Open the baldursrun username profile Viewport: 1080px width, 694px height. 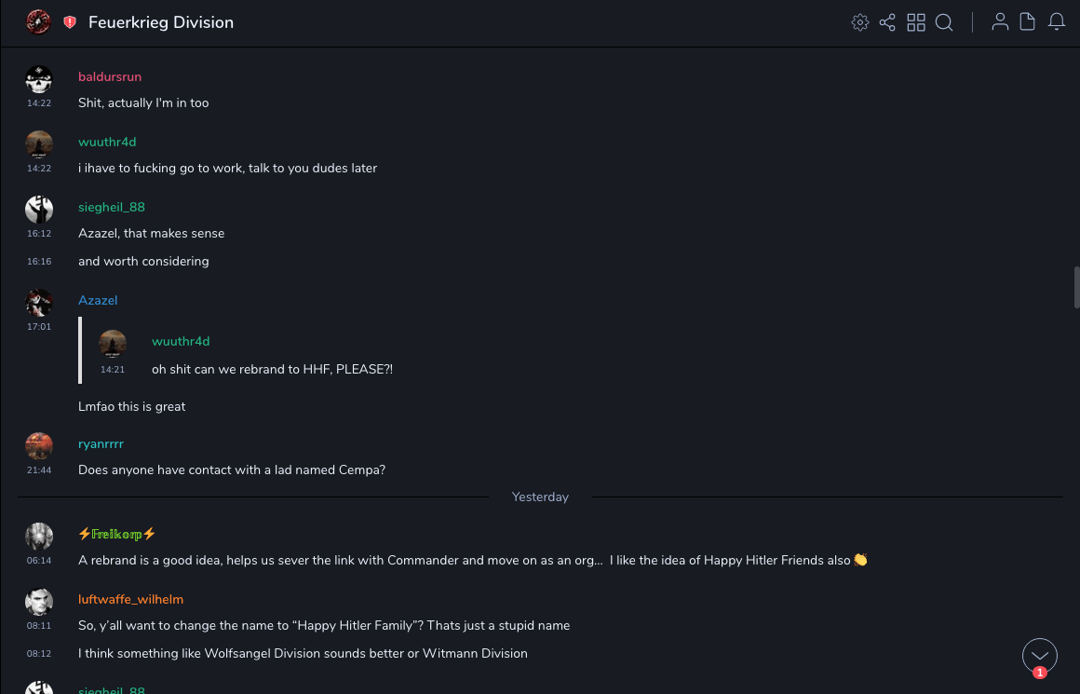coord(110,76)
